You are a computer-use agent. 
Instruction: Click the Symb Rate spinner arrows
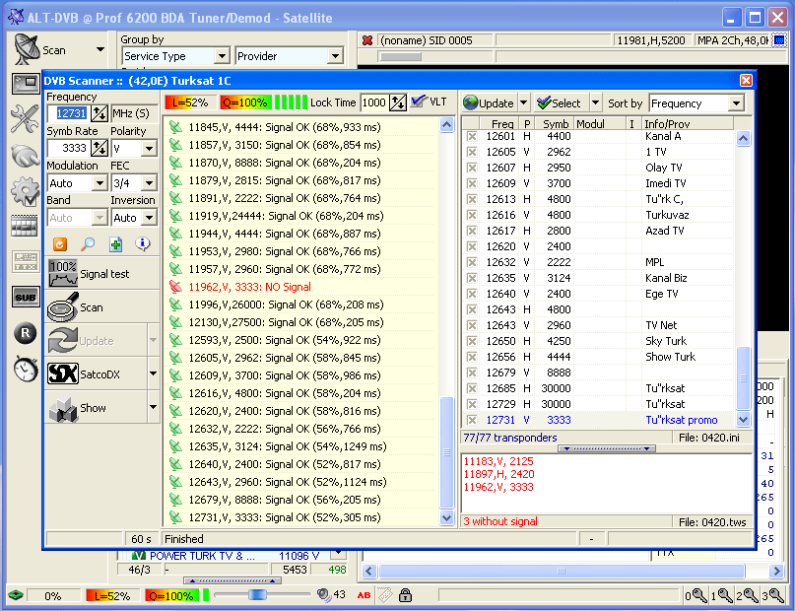pyautogui.click(x=99, y=148)
